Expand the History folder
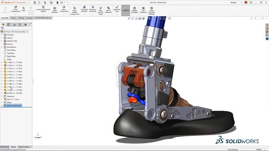Viewport: 269px width, 151px height. coord(2,38)
